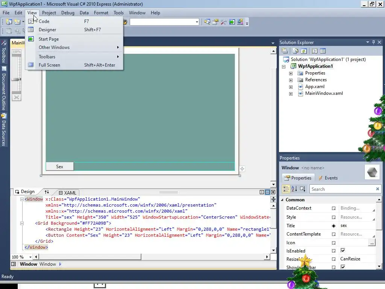Click View Designer icon in Solution Explorer
This screenshot has height=289, width=385.
coord(323,51)
